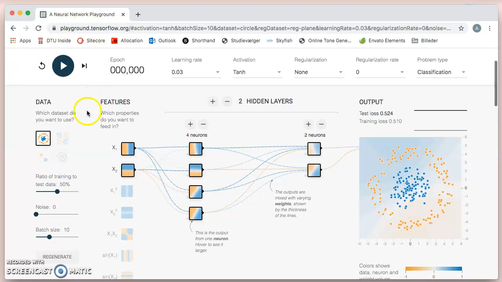Go back with browser back arrow
Image resolution: width=502 pixels, height=282 pixels.
click(13, 28)
